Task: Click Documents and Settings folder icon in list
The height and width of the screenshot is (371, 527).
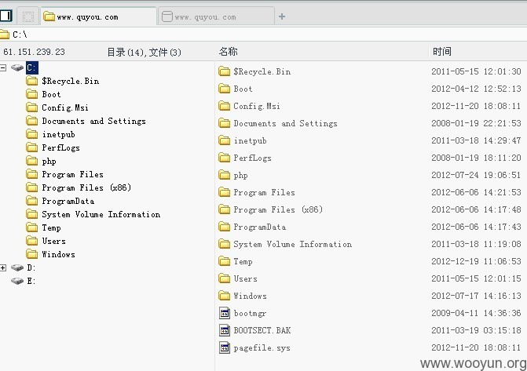Action: [224, 123]
